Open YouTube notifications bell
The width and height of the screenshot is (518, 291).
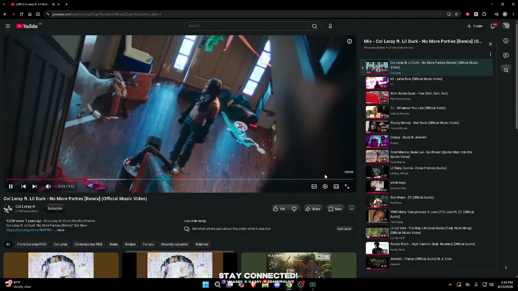point(493,26)
